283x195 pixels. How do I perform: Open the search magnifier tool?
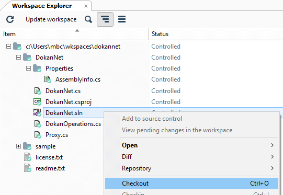[88, 19]
